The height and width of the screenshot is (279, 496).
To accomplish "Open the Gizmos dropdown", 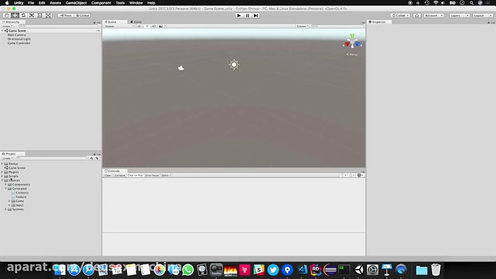I will pos(302,26).
